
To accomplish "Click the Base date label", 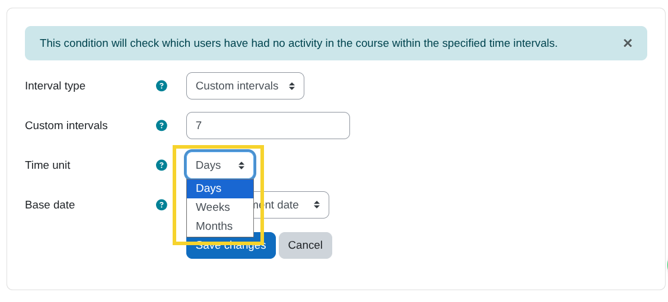I will click(x=50, y=205).
